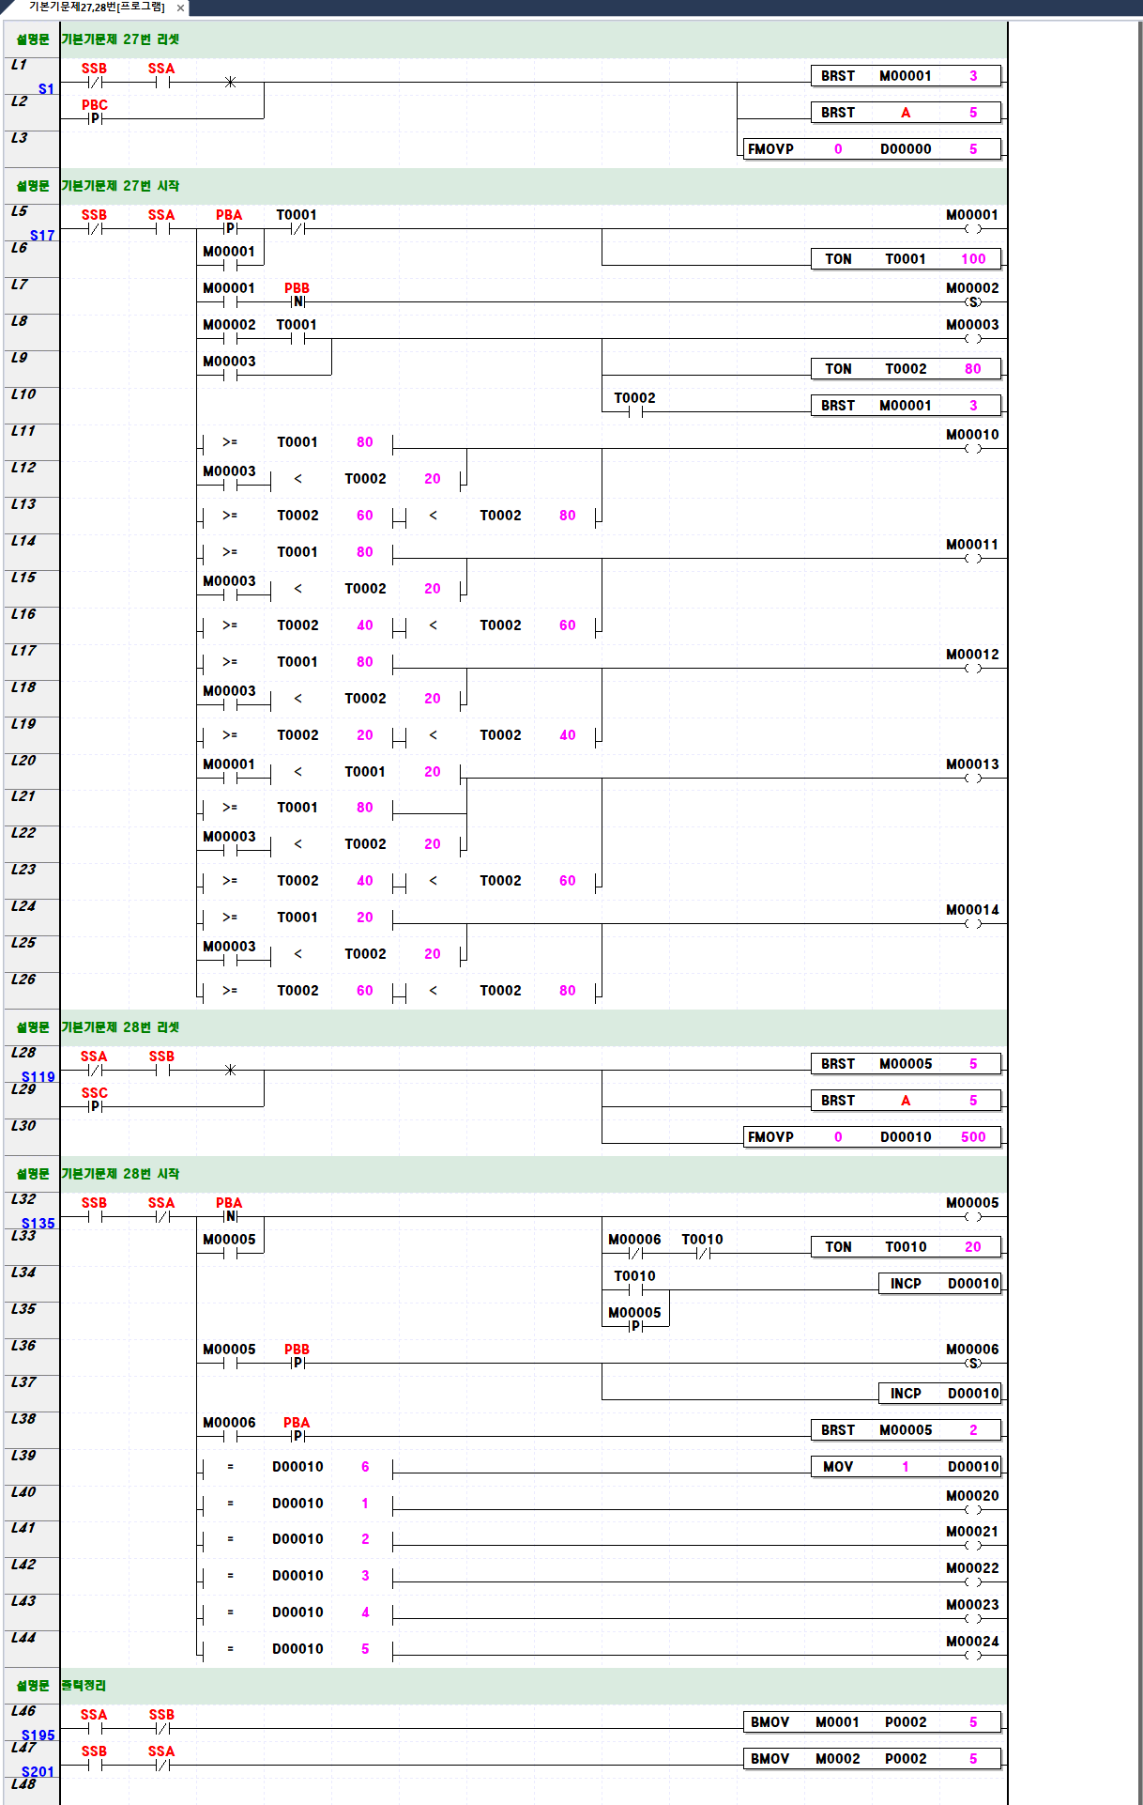Select the SSC pulse contact on L29
Image resolution: width=1143 pixels, height=1805 pixels.
click(95, 1106)
